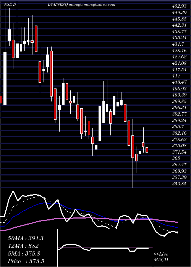The image size is (191, 267).
Task: Click the 364.47 price label
Action: 179,165
